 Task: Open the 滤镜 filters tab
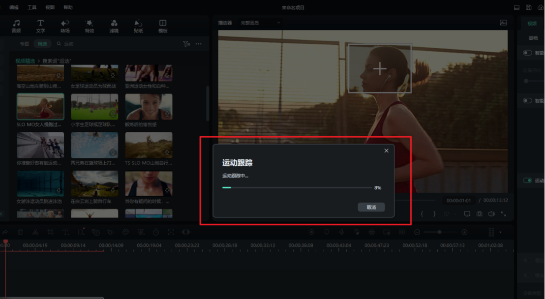pos(114,26)
